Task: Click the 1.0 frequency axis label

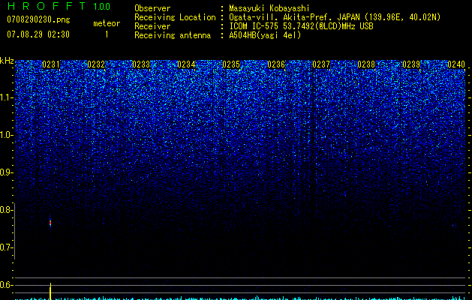Action: (7, 135)
